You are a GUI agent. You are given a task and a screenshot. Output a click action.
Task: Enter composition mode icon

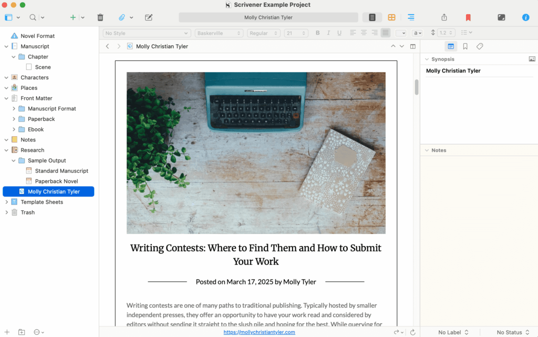tap(501, 17)
